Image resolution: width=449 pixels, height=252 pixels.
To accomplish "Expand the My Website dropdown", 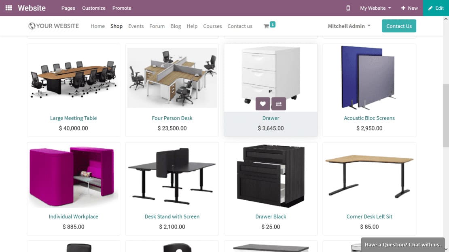I will pyautogui.click(x=375, y=8).
